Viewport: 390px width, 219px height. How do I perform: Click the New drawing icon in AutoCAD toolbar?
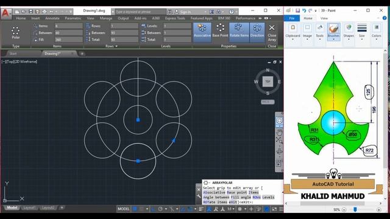17,12
